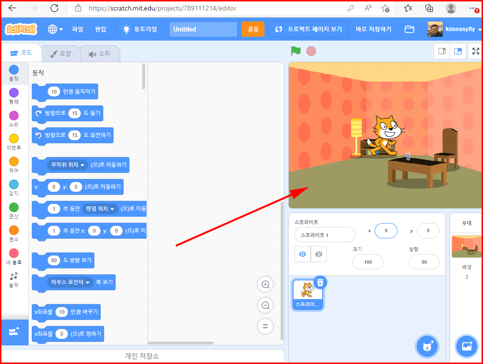Image resolution: width=483 pixels, height=364 pixels.
Task: Enter full screen stage mode
Action: click(x=476, y=51)
